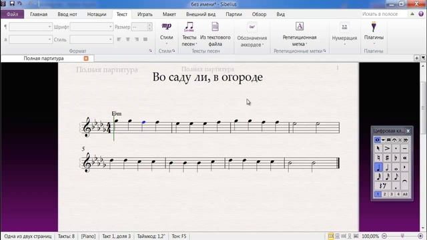
Task: Open the Файл tab
Action: point(12,14)
